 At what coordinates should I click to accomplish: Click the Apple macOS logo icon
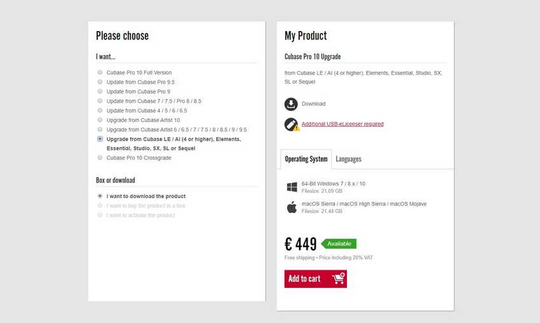(x=292, y=208)
